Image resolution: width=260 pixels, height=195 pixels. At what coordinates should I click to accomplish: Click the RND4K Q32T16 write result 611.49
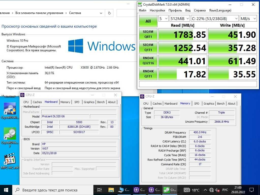click(x=233, y=60)
